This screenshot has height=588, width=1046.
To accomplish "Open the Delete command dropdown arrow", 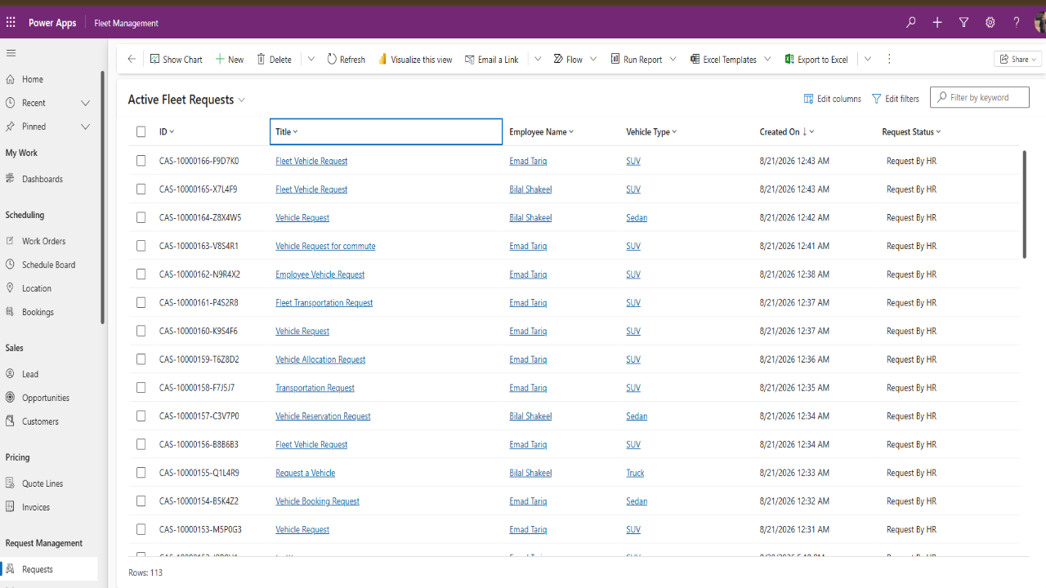I will (311, 59).
